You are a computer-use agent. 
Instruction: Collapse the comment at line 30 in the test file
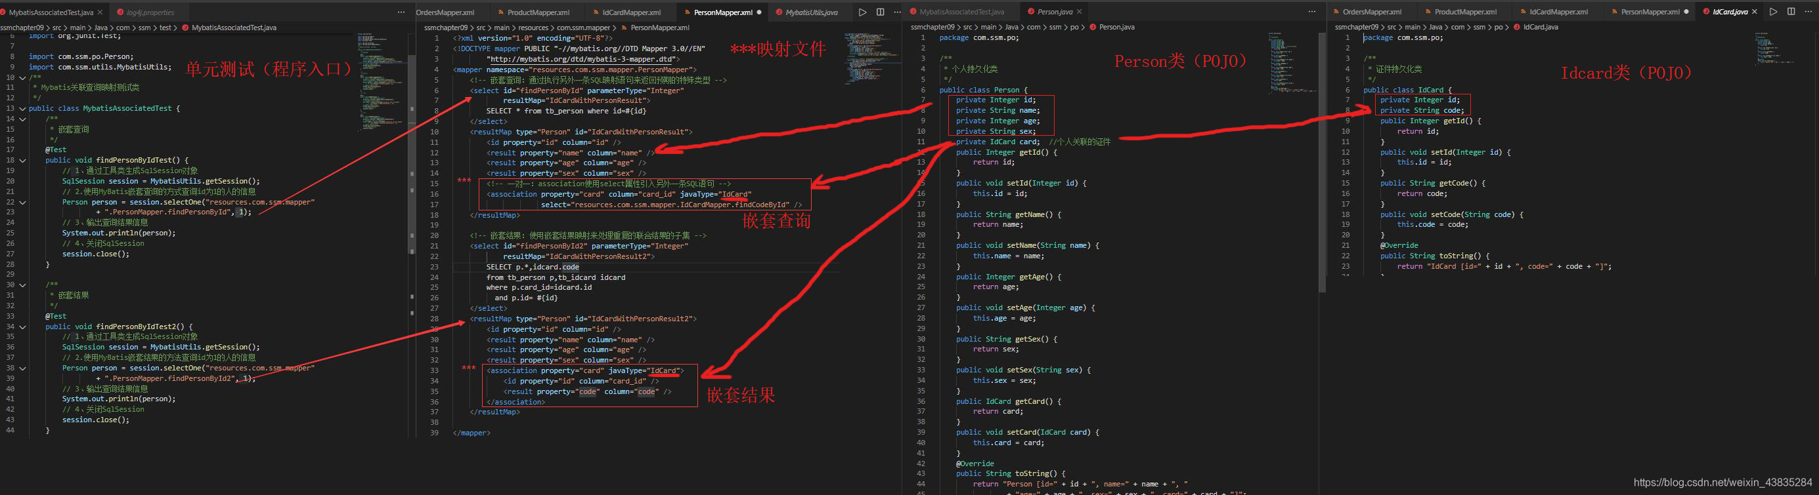pyautogui.click(x=22, y=285)
